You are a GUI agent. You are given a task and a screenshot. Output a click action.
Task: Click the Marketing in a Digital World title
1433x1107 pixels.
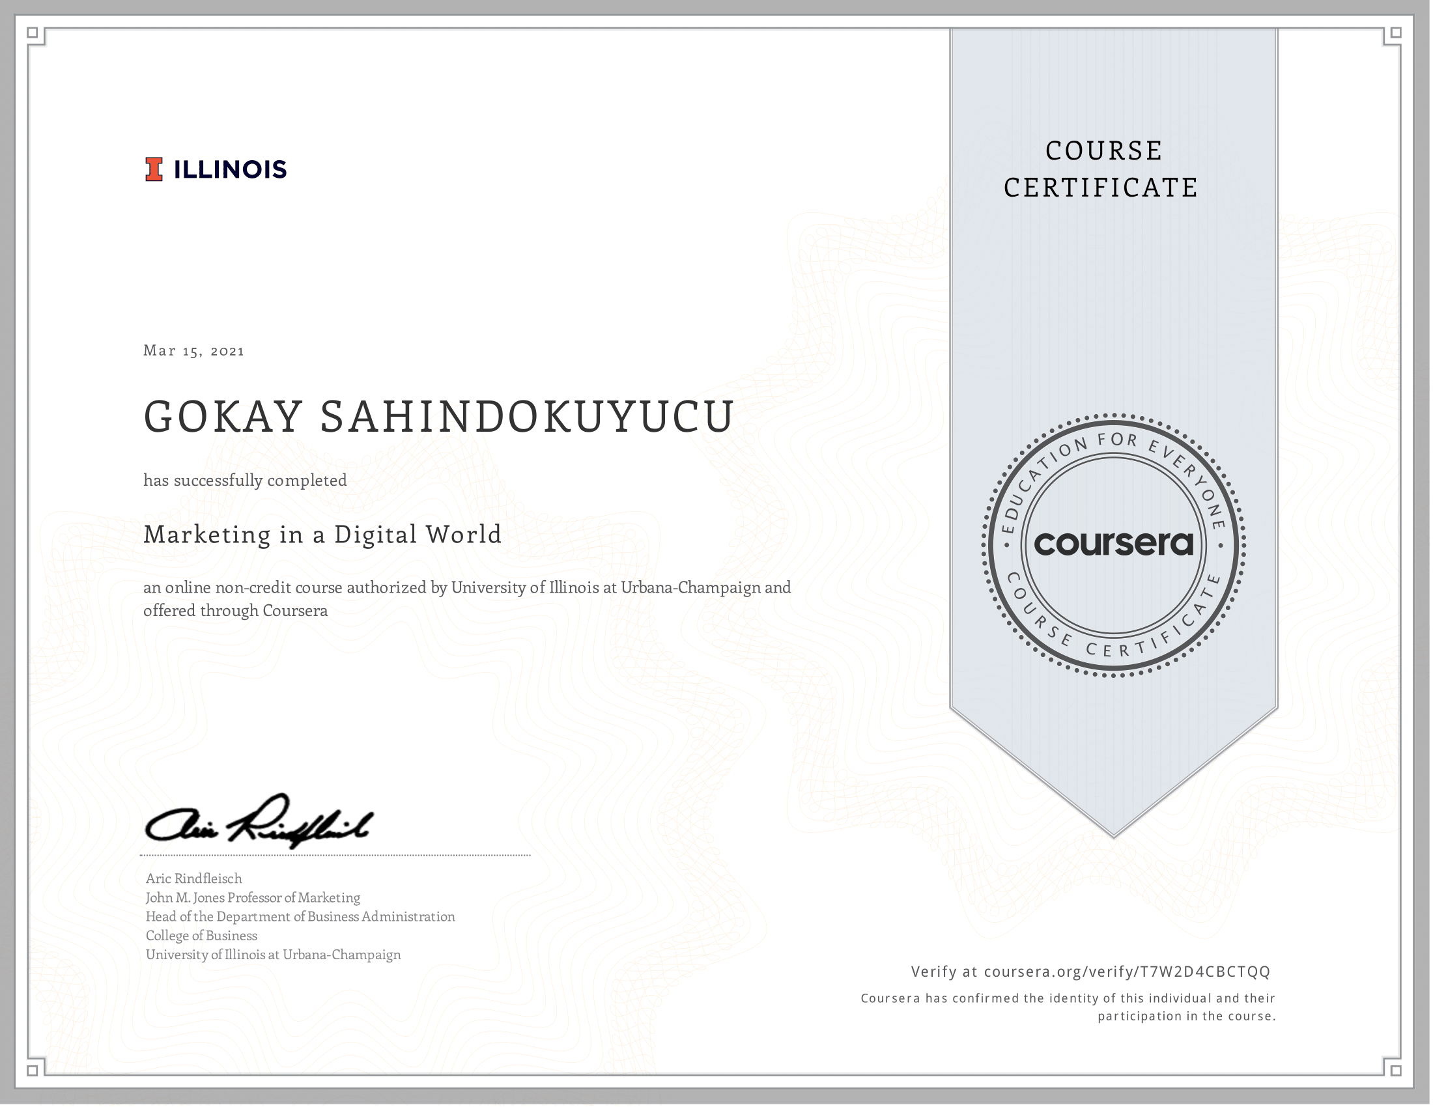click(x=322, y=535)
